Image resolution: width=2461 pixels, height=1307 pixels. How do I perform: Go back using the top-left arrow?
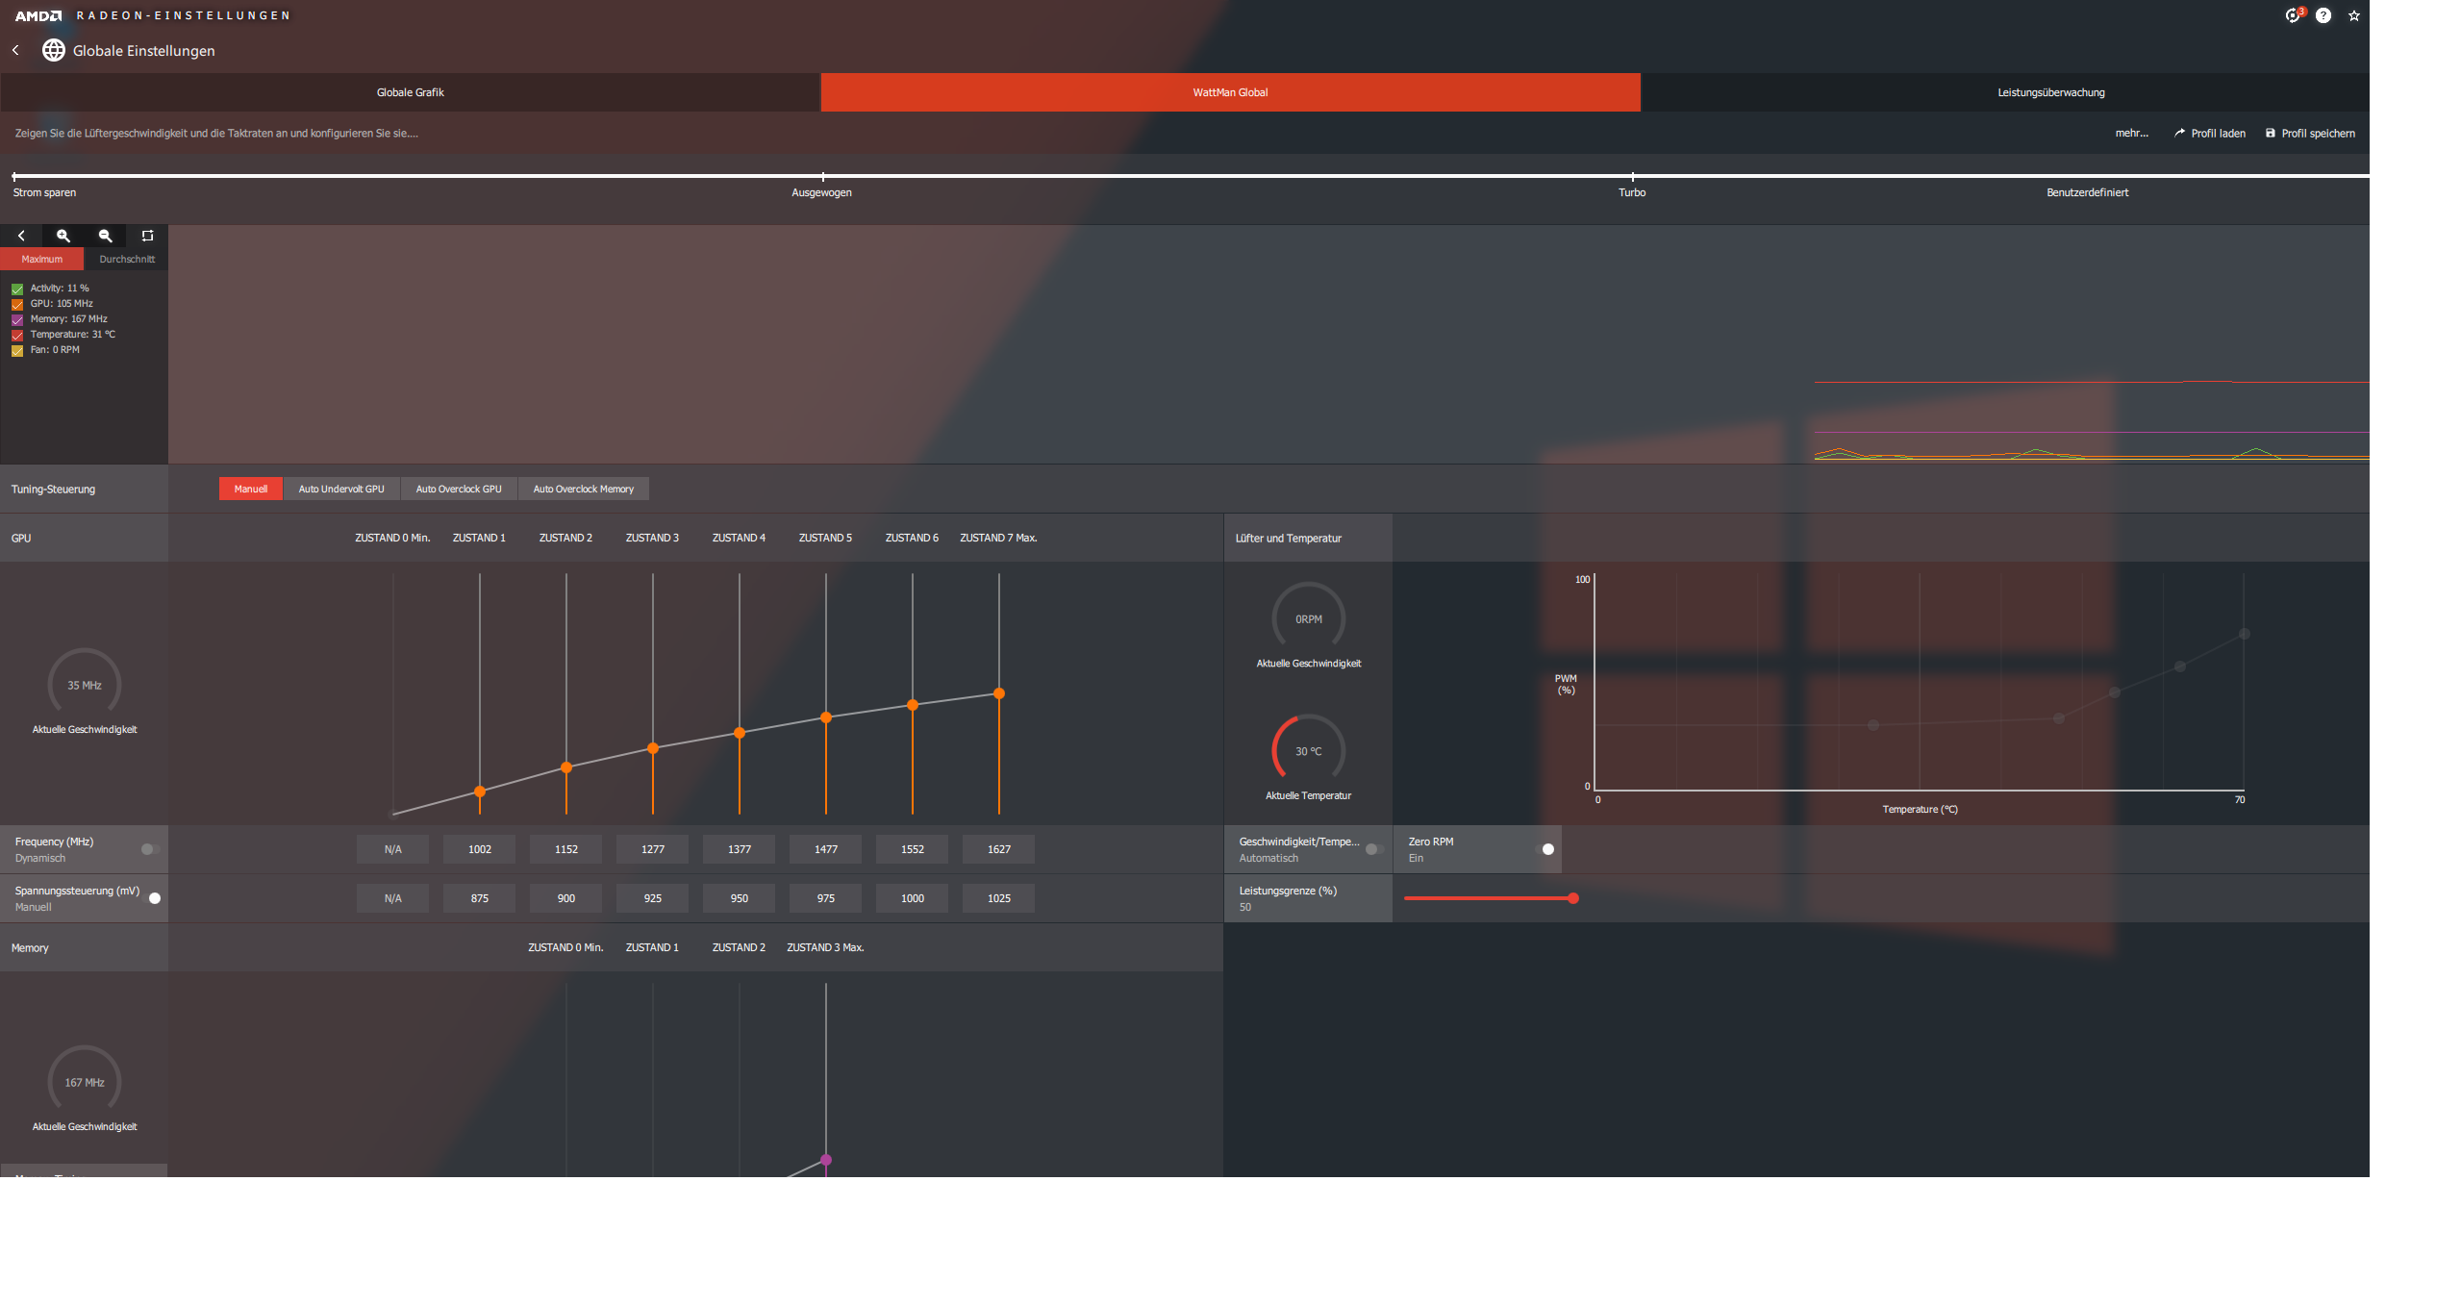click(x=15, y=50)
